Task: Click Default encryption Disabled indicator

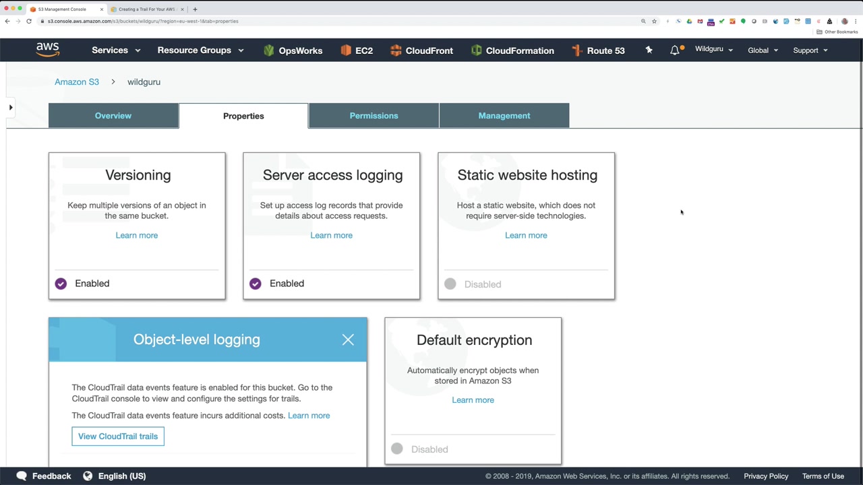Action: tap(397, 449)
